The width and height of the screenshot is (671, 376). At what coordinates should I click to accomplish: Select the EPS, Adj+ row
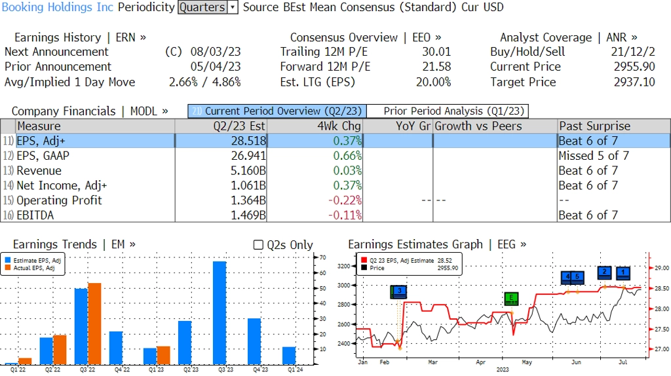click(x=335, y=141)
